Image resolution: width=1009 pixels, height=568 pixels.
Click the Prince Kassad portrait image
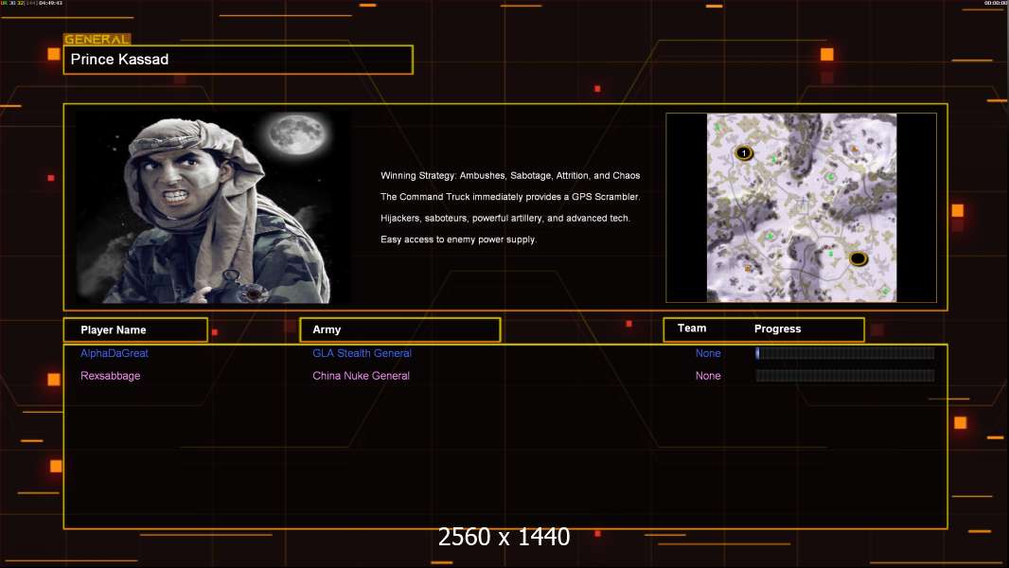click(213, 207)
